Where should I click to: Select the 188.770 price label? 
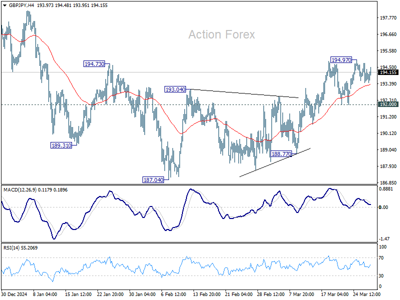pyautogui.click(x=281, y=154)
